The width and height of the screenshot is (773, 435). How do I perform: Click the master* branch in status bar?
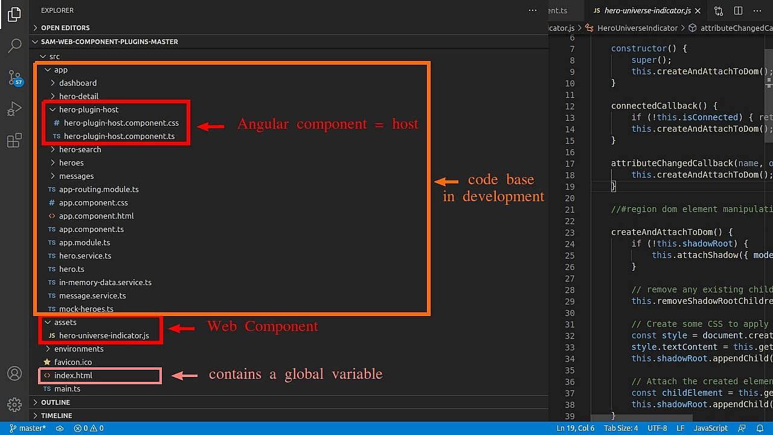coord(28,428)
